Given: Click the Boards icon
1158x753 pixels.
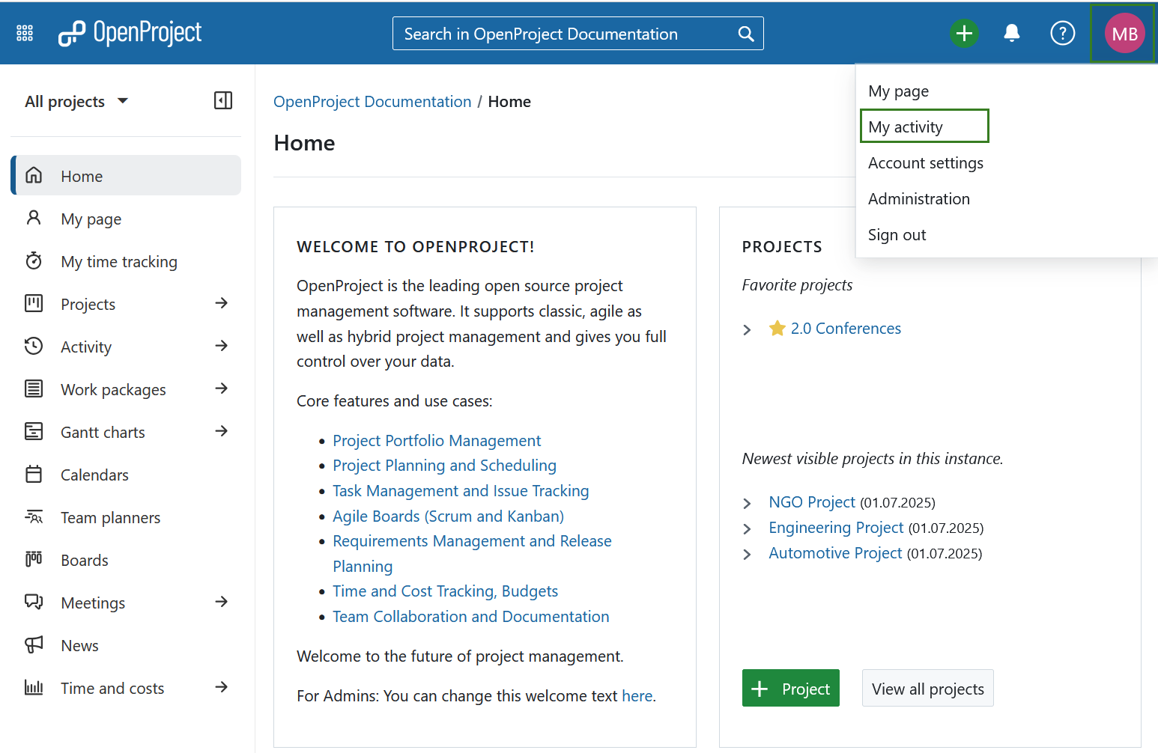Looking at the screenshot, I should click(34, 559).
